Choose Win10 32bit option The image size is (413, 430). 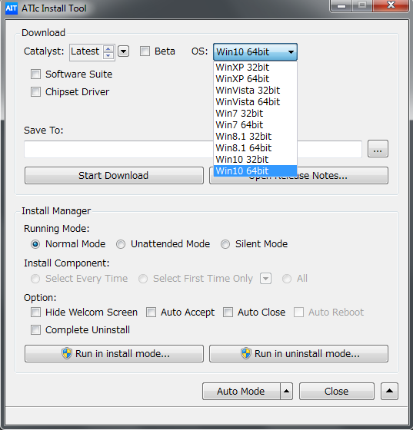[255, 160]
